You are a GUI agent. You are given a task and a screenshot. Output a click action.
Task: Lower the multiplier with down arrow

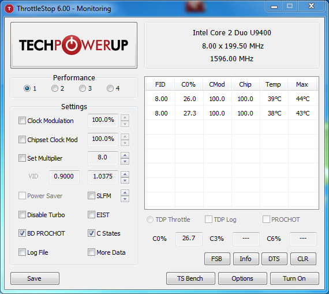[125, 162]
